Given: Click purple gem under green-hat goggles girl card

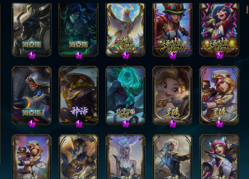Looking at the screenshot, I should tap(173, 55).
